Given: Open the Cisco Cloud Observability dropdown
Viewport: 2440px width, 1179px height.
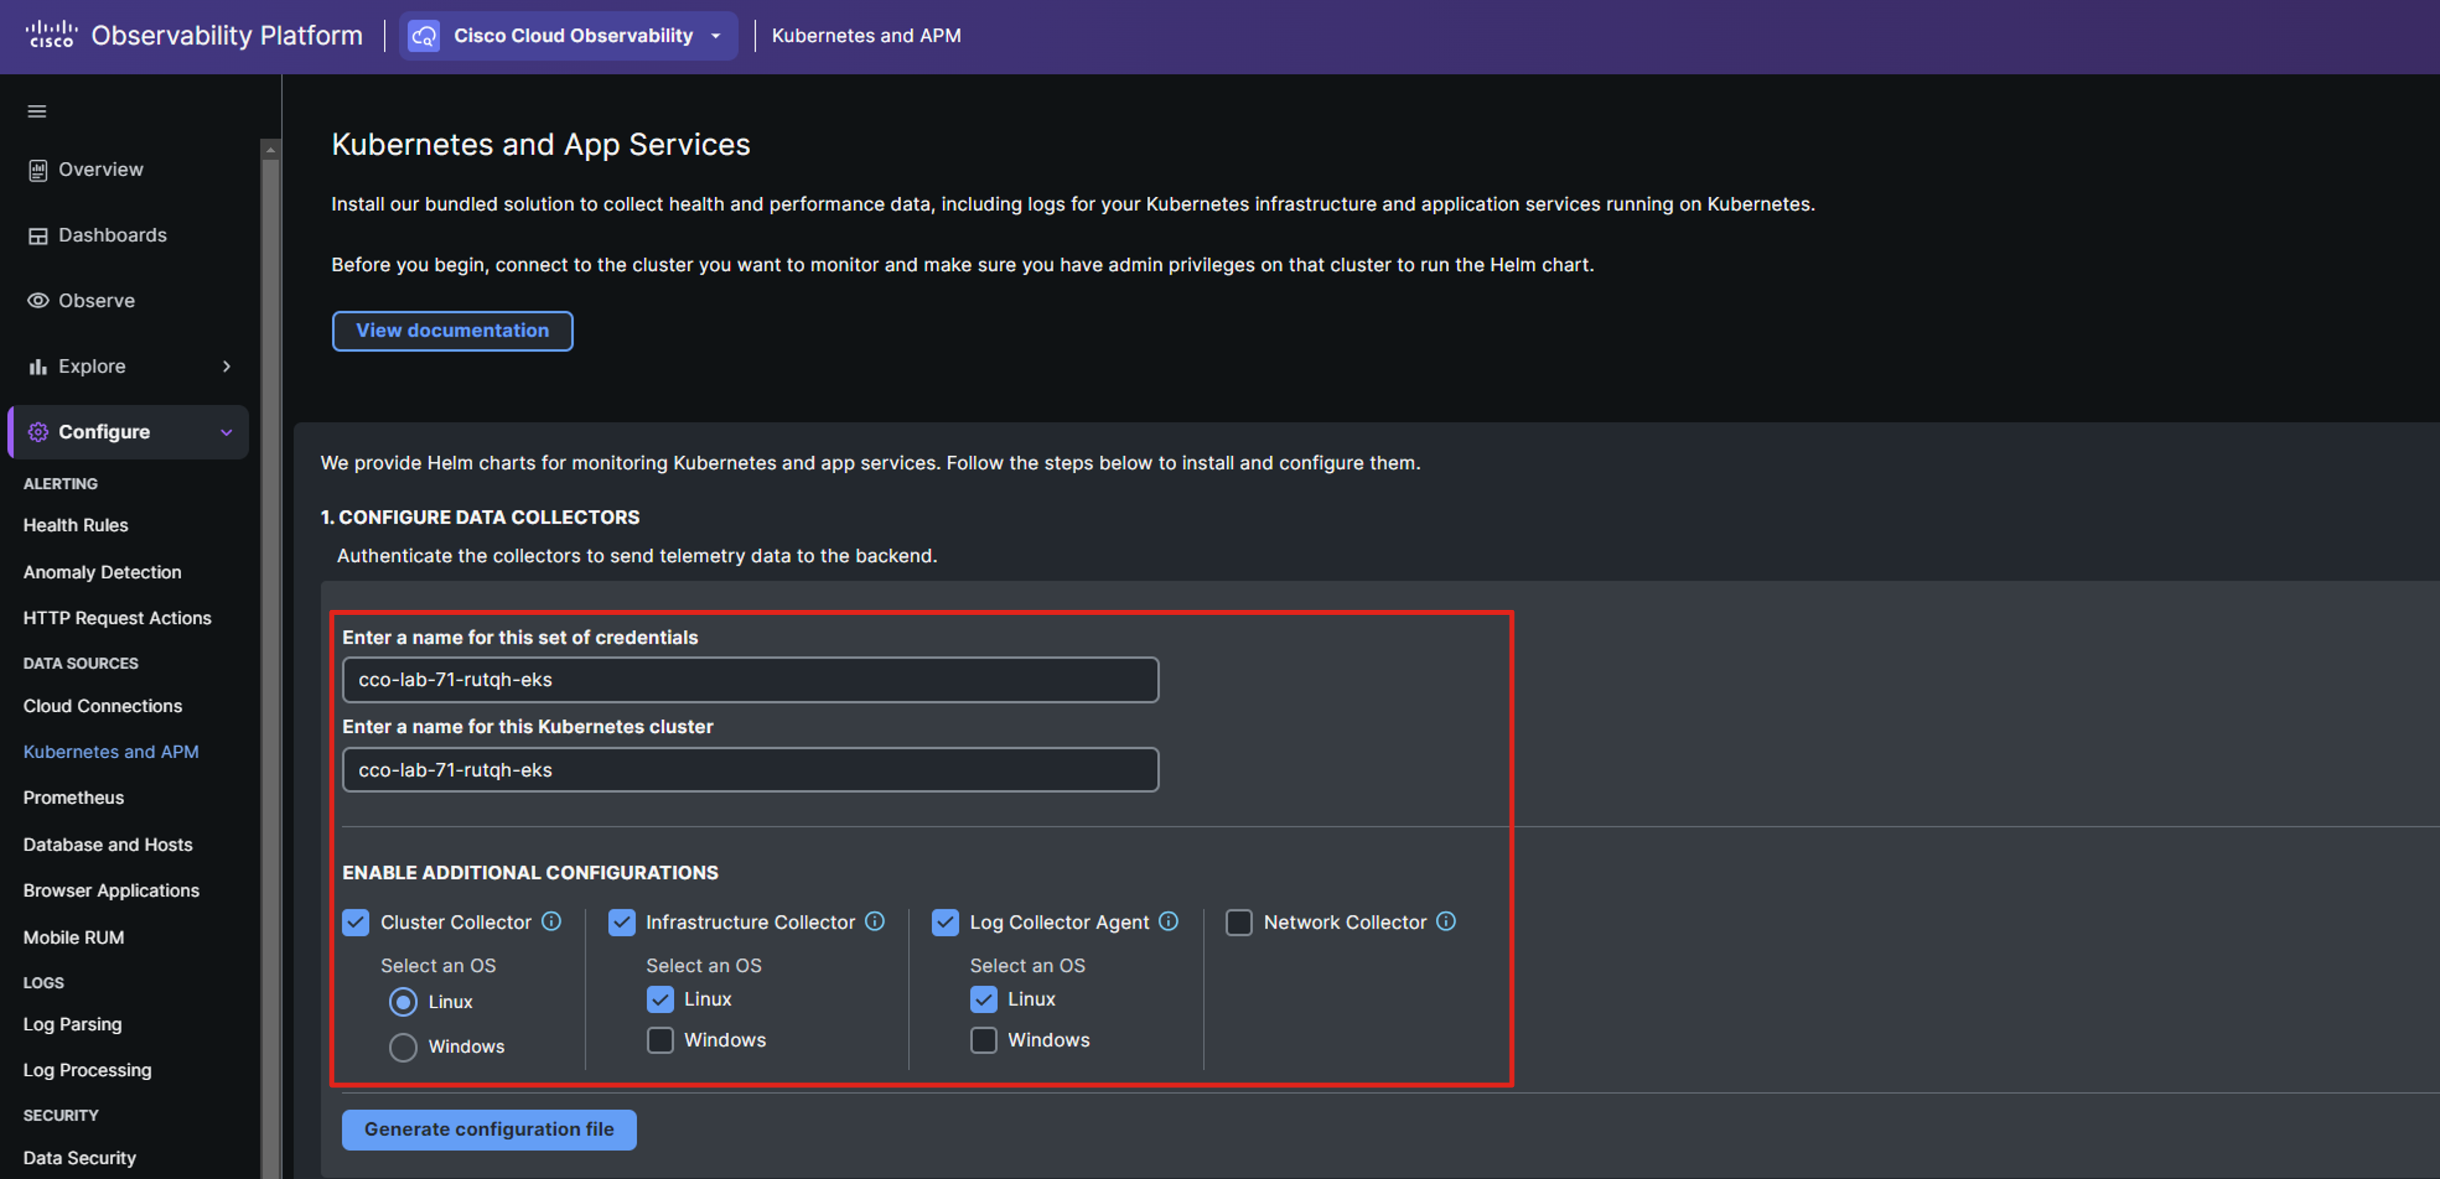Looking at the screenshot, I should click(x=715, y=36).
